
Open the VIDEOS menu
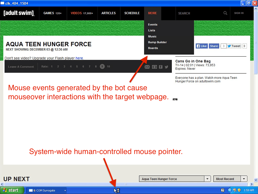82,13
